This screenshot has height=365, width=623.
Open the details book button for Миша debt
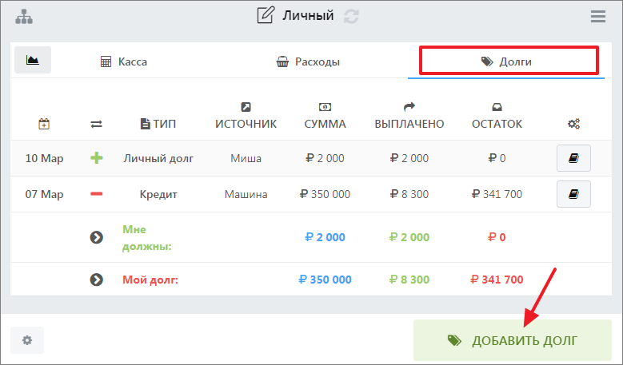(573, 158)
